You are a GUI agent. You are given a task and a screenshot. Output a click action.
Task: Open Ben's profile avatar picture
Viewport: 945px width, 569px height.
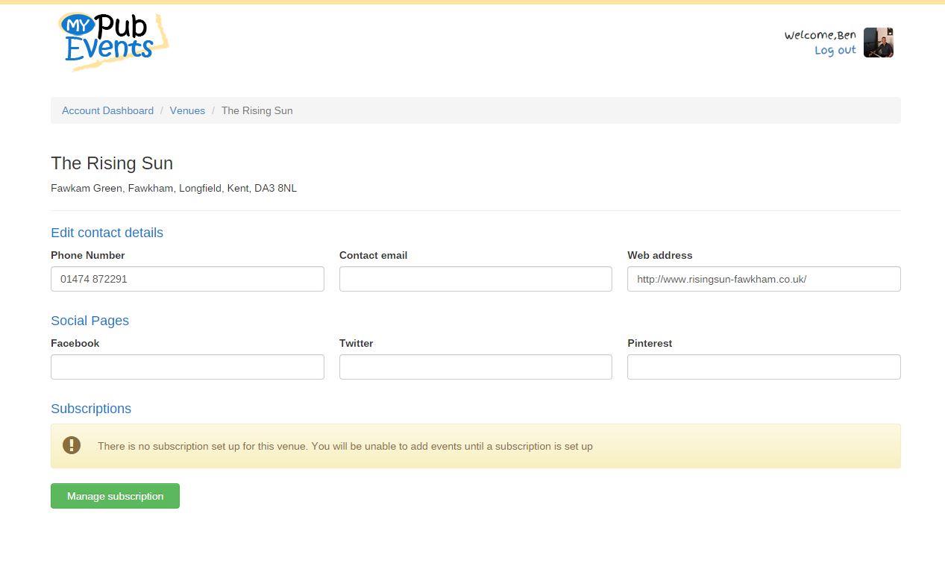tap(878, 43)
